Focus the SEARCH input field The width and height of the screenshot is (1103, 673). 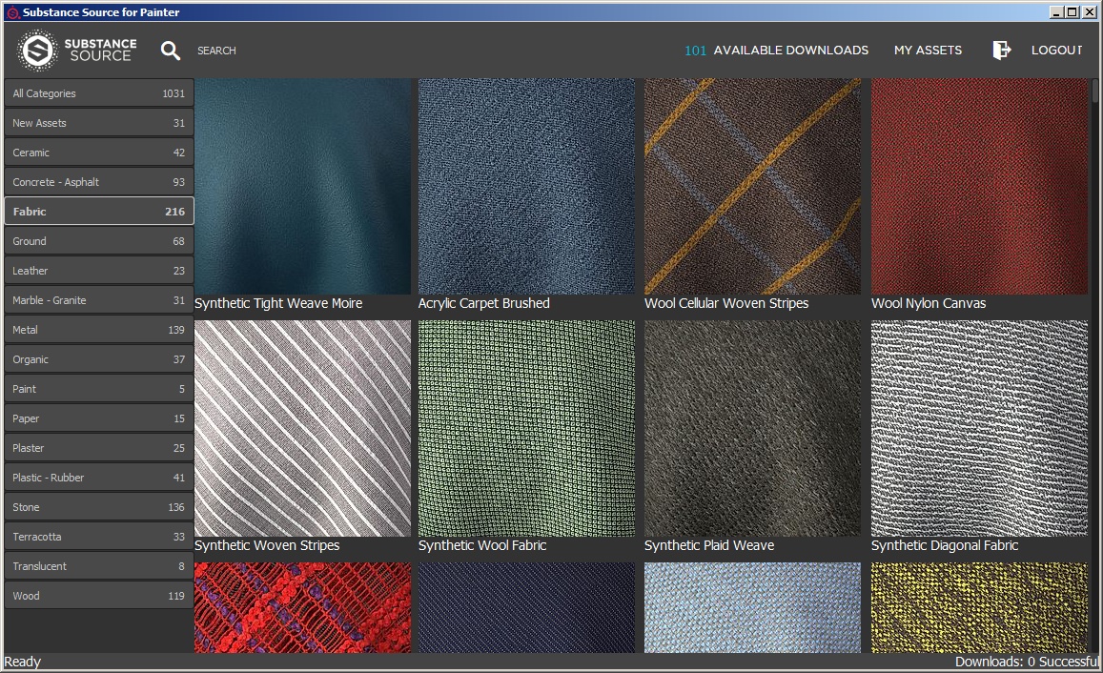(216, 51)
